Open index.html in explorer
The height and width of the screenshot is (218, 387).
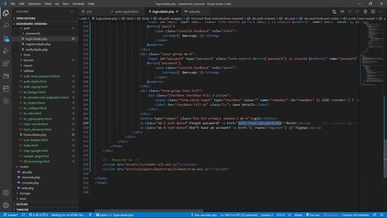(31, 145)
